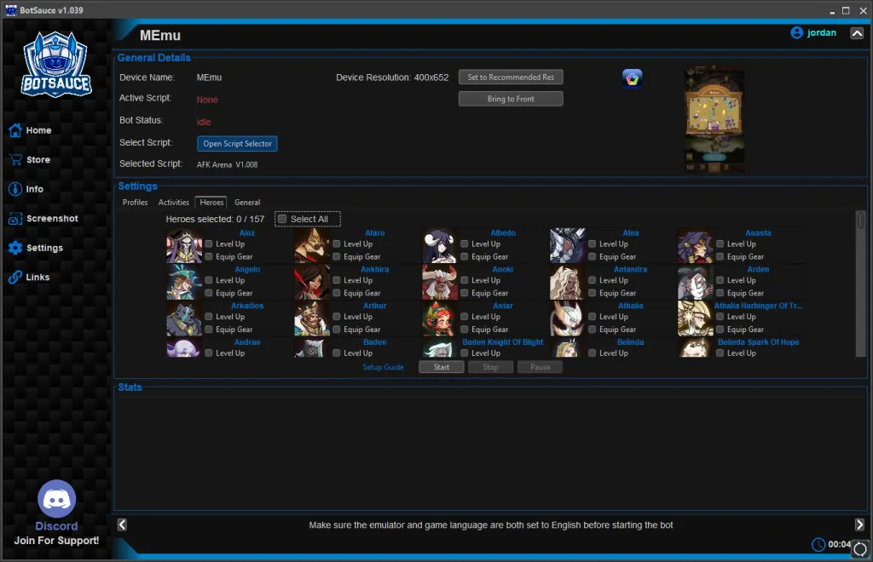Open the Setup Guide link
The height and width of the screenshot is (562, 873).
pos(383,367)
